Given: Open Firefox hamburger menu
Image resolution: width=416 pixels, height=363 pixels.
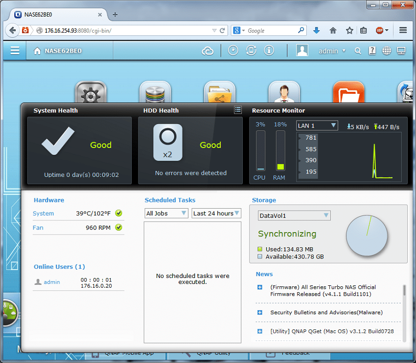Looking at the screenshot, I should click(x=403, y=30).
